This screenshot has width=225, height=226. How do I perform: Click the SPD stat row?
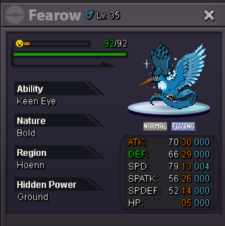tap(169, 166)
